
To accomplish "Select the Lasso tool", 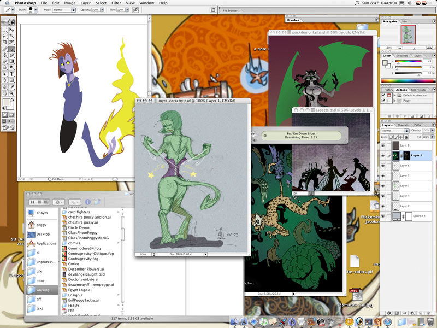I will (x=5, y=36).
